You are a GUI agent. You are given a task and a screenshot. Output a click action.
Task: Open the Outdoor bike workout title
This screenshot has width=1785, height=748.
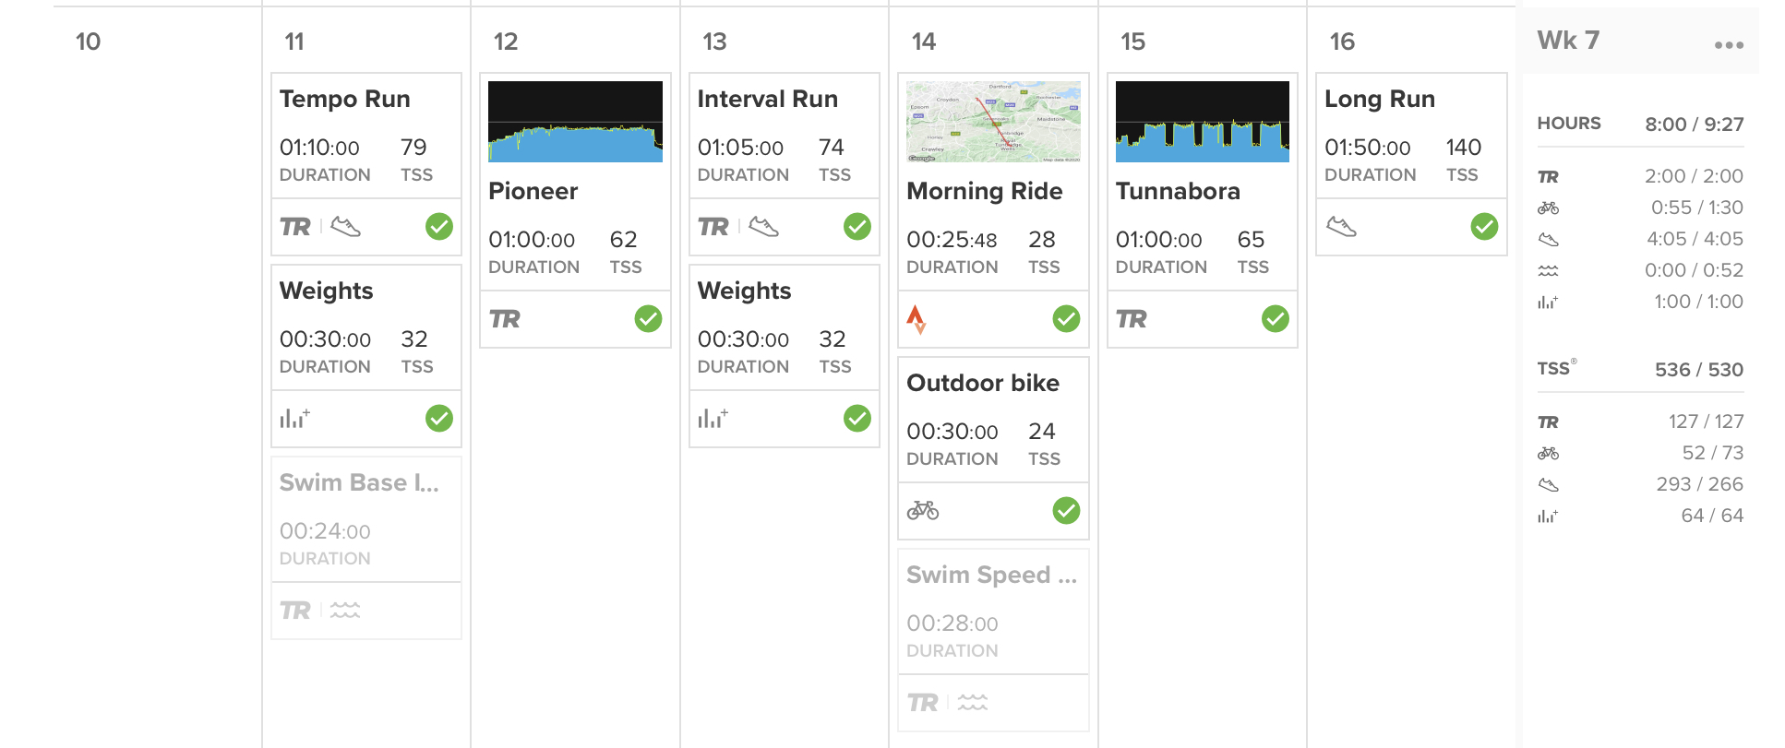click(983, 383)
